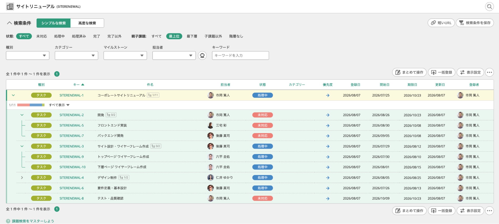Expand the SITERENEWAL-4 デザイン制作 subtasks
Screen dimensions: 499x224
[22, 177]
